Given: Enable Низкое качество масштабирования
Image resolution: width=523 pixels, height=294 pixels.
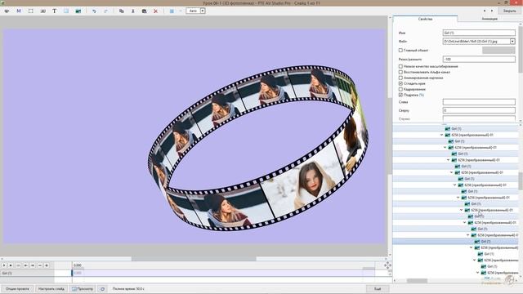Looking at the screenshot, I should tap(400, 66).
